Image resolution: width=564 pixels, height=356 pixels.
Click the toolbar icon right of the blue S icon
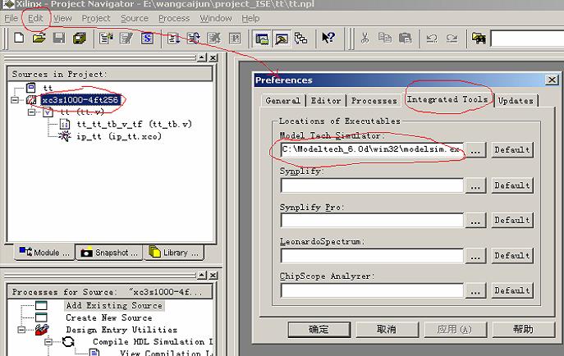point(173,38)
